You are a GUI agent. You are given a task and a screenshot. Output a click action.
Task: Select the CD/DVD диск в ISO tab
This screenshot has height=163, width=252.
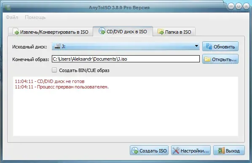[123, 32]
